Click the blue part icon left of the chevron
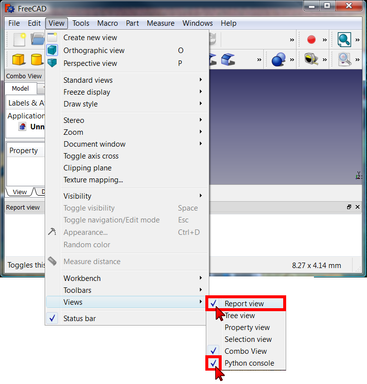Viewport: 367px width, 384px height. coord(228,59)
